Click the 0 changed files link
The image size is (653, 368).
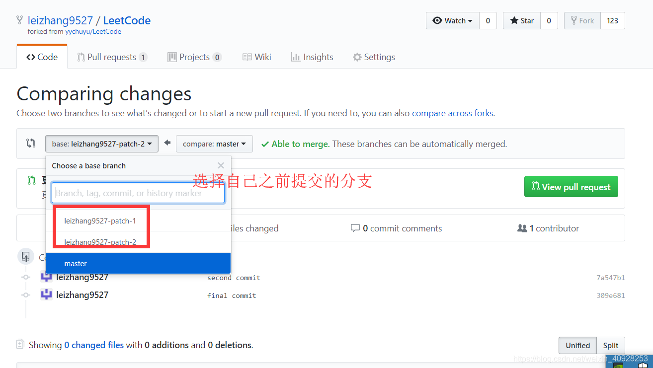(94, 345)
